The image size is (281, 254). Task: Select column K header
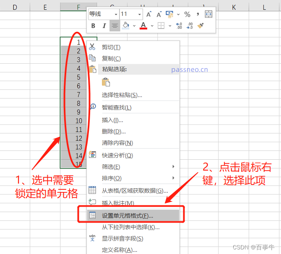[x=234, y=7]
